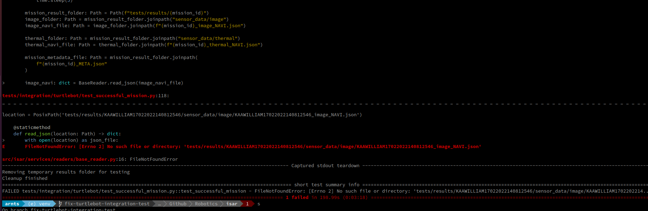Viewport: 648px width, 211px height.
Task: Click the 'image_navi_file: Path' assignment line
Action: click(x=135, y=26)
